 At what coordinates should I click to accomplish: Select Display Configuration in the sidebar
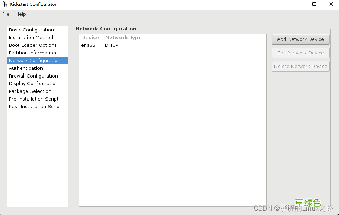(33, 83)
